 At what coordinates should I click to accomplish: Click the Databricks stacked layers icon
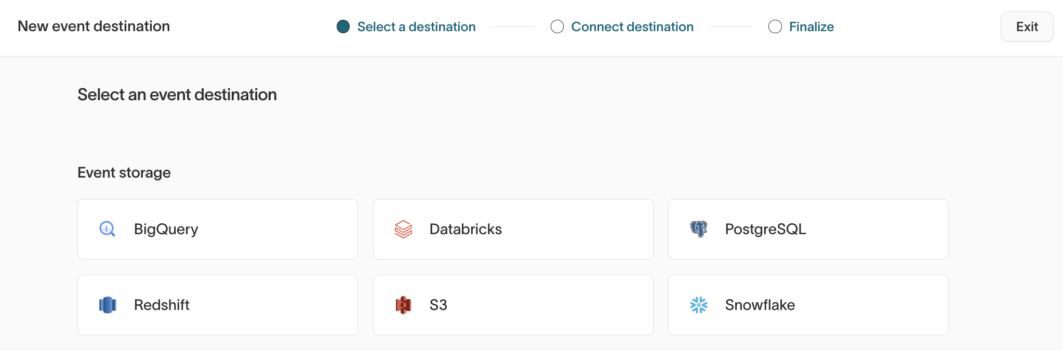pos(403,229)
